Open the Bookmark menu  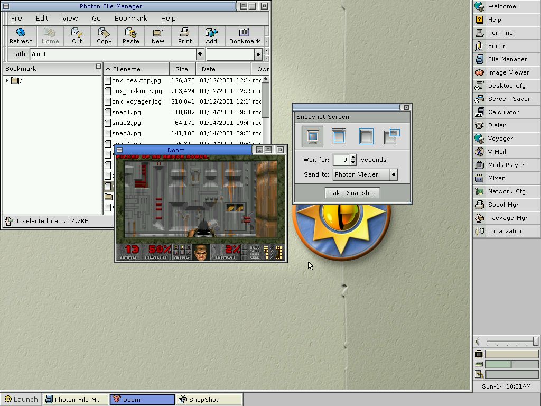coord(130,18)
